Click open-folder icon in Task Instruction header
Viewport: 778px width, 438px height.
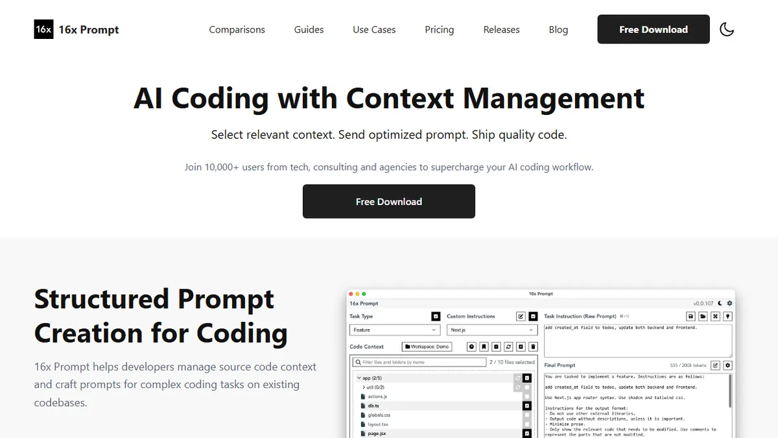703,317
